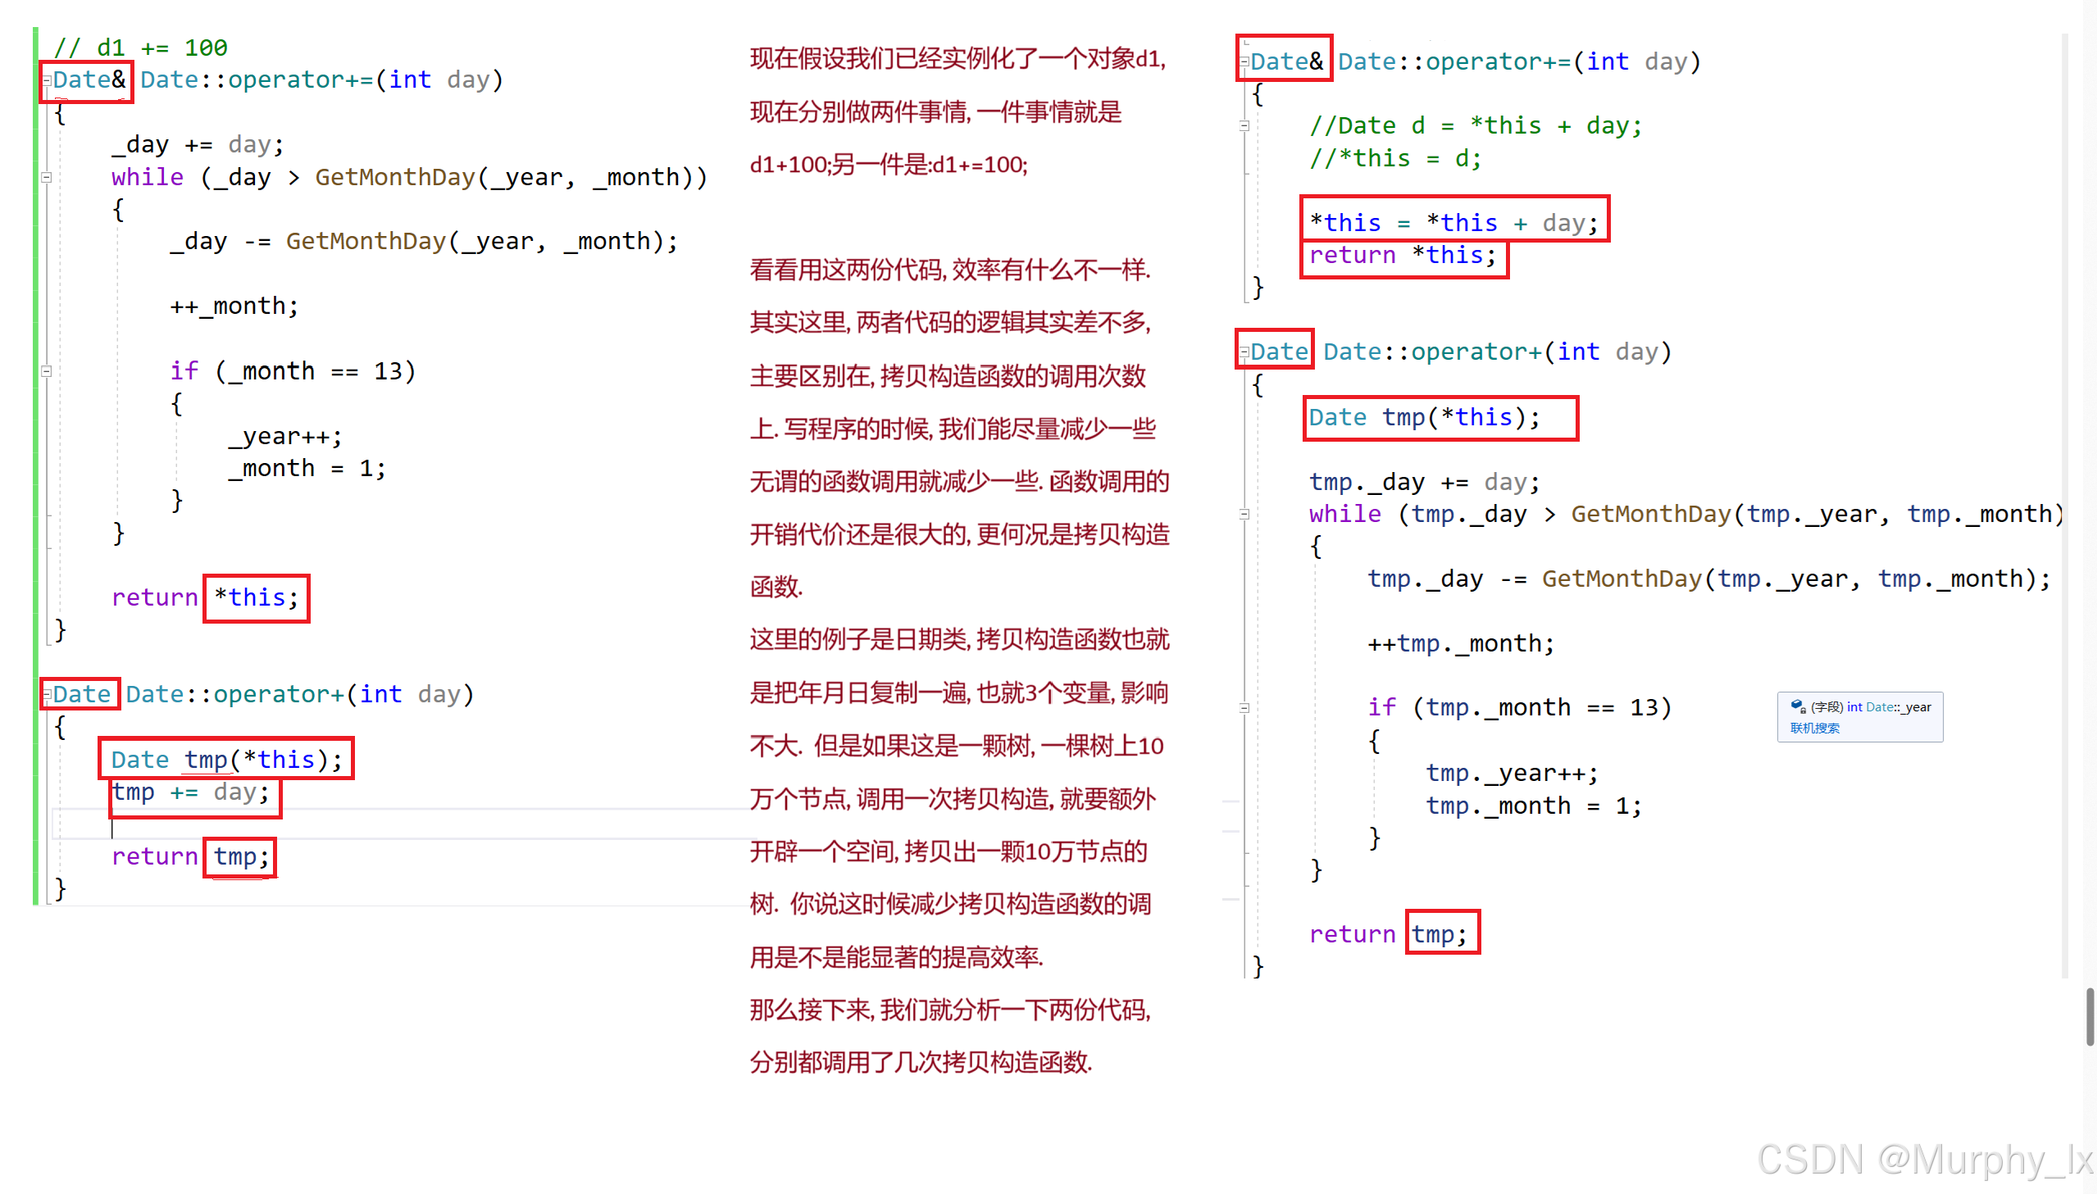Viewport: 2097px width, 1194px height.
Task: Click the left 'Date tmp(*this);' statement
Action: coord(226,760)
